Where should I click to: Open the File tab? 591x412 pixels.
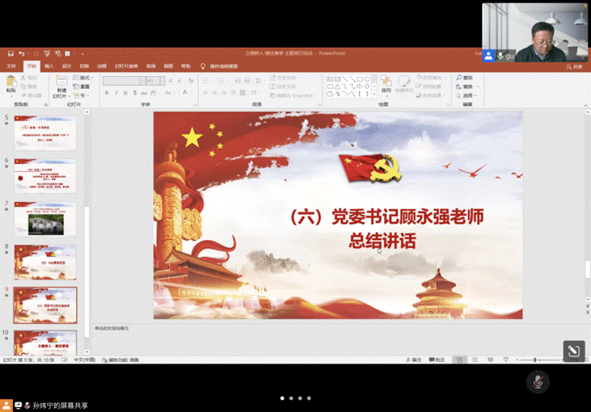(x=11, y=66)
